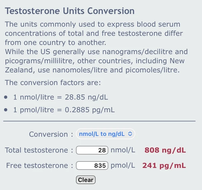This screenshot has height=190, width=202.
Task: Click the 1 pmol/litre = 0.2885 pg/mL line
Action: 64,110
